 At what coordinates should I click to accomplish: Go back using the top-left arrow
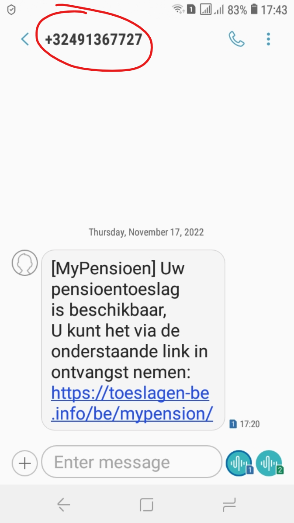pyautogui.click(x=25, y=39)
